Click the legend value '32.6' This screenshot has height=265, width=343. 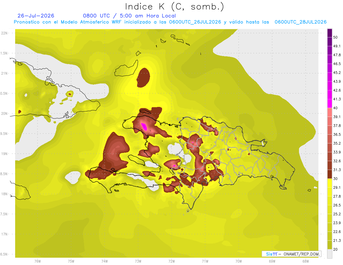pos(337,161)
